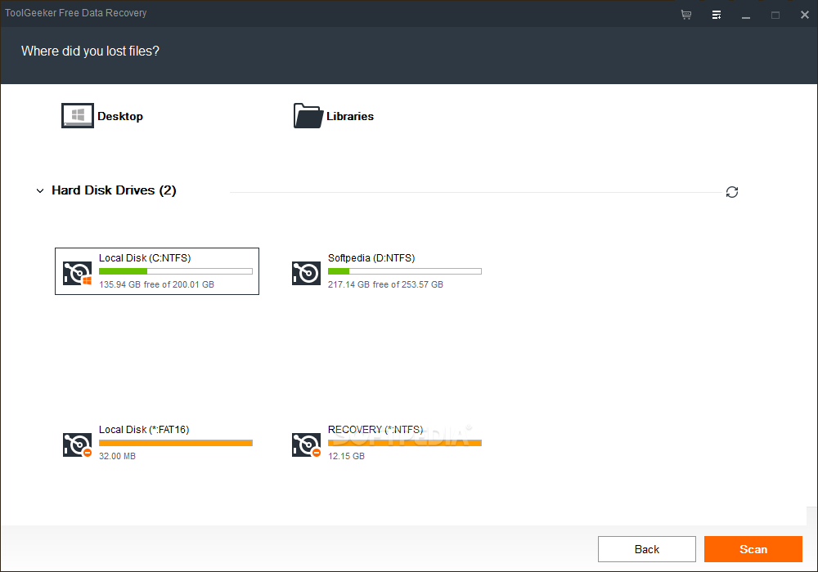Click the Local Disk (C:NTFS) name
This screenshot has width=818, height=572.
click(x=145, y=258)
